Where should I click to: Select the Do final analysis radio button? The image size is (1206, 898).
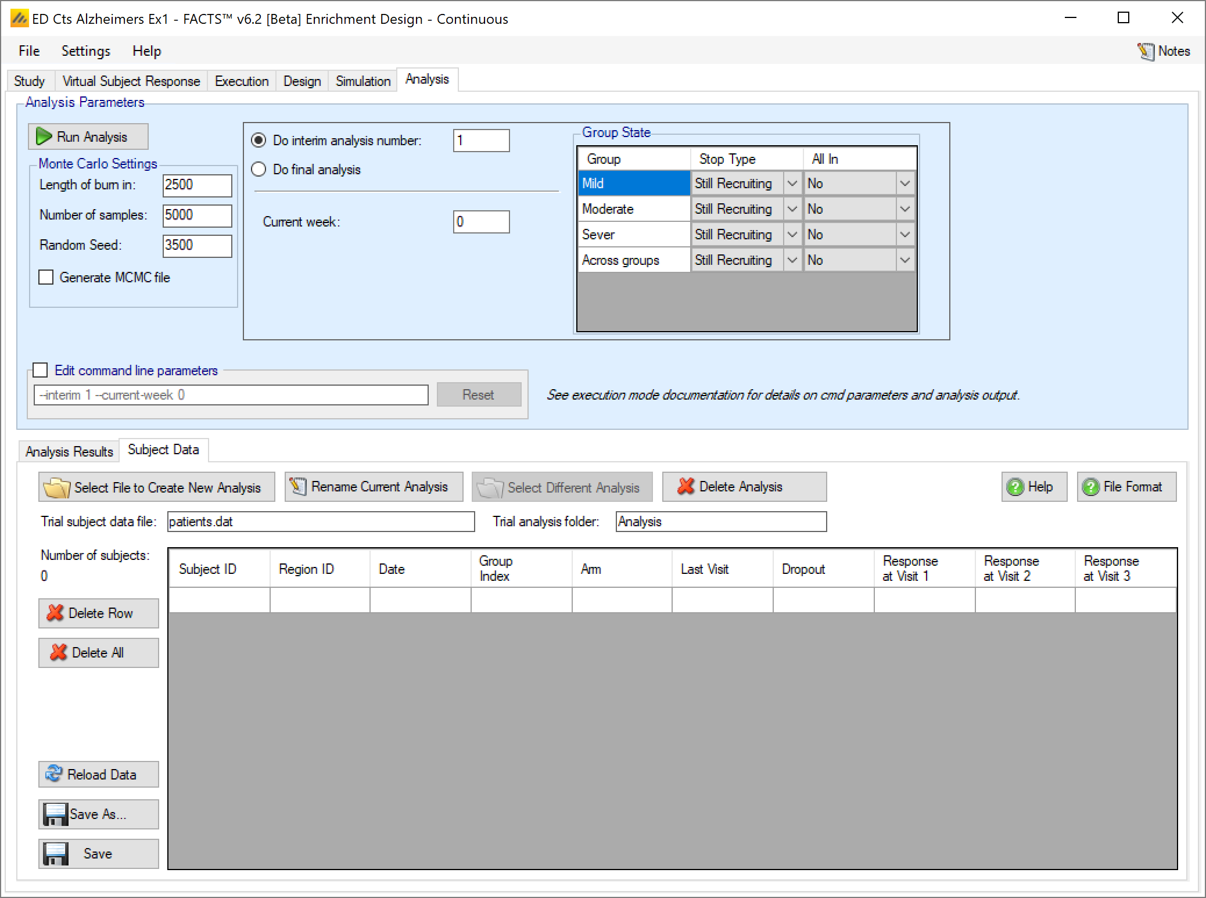tap(259, 169)
